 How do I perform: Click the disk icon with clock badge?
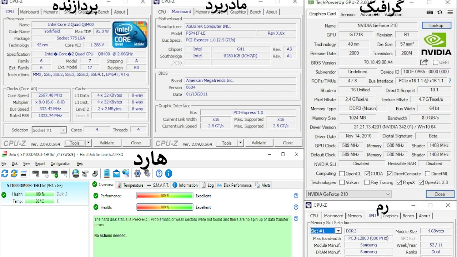(x=45, y=174)
